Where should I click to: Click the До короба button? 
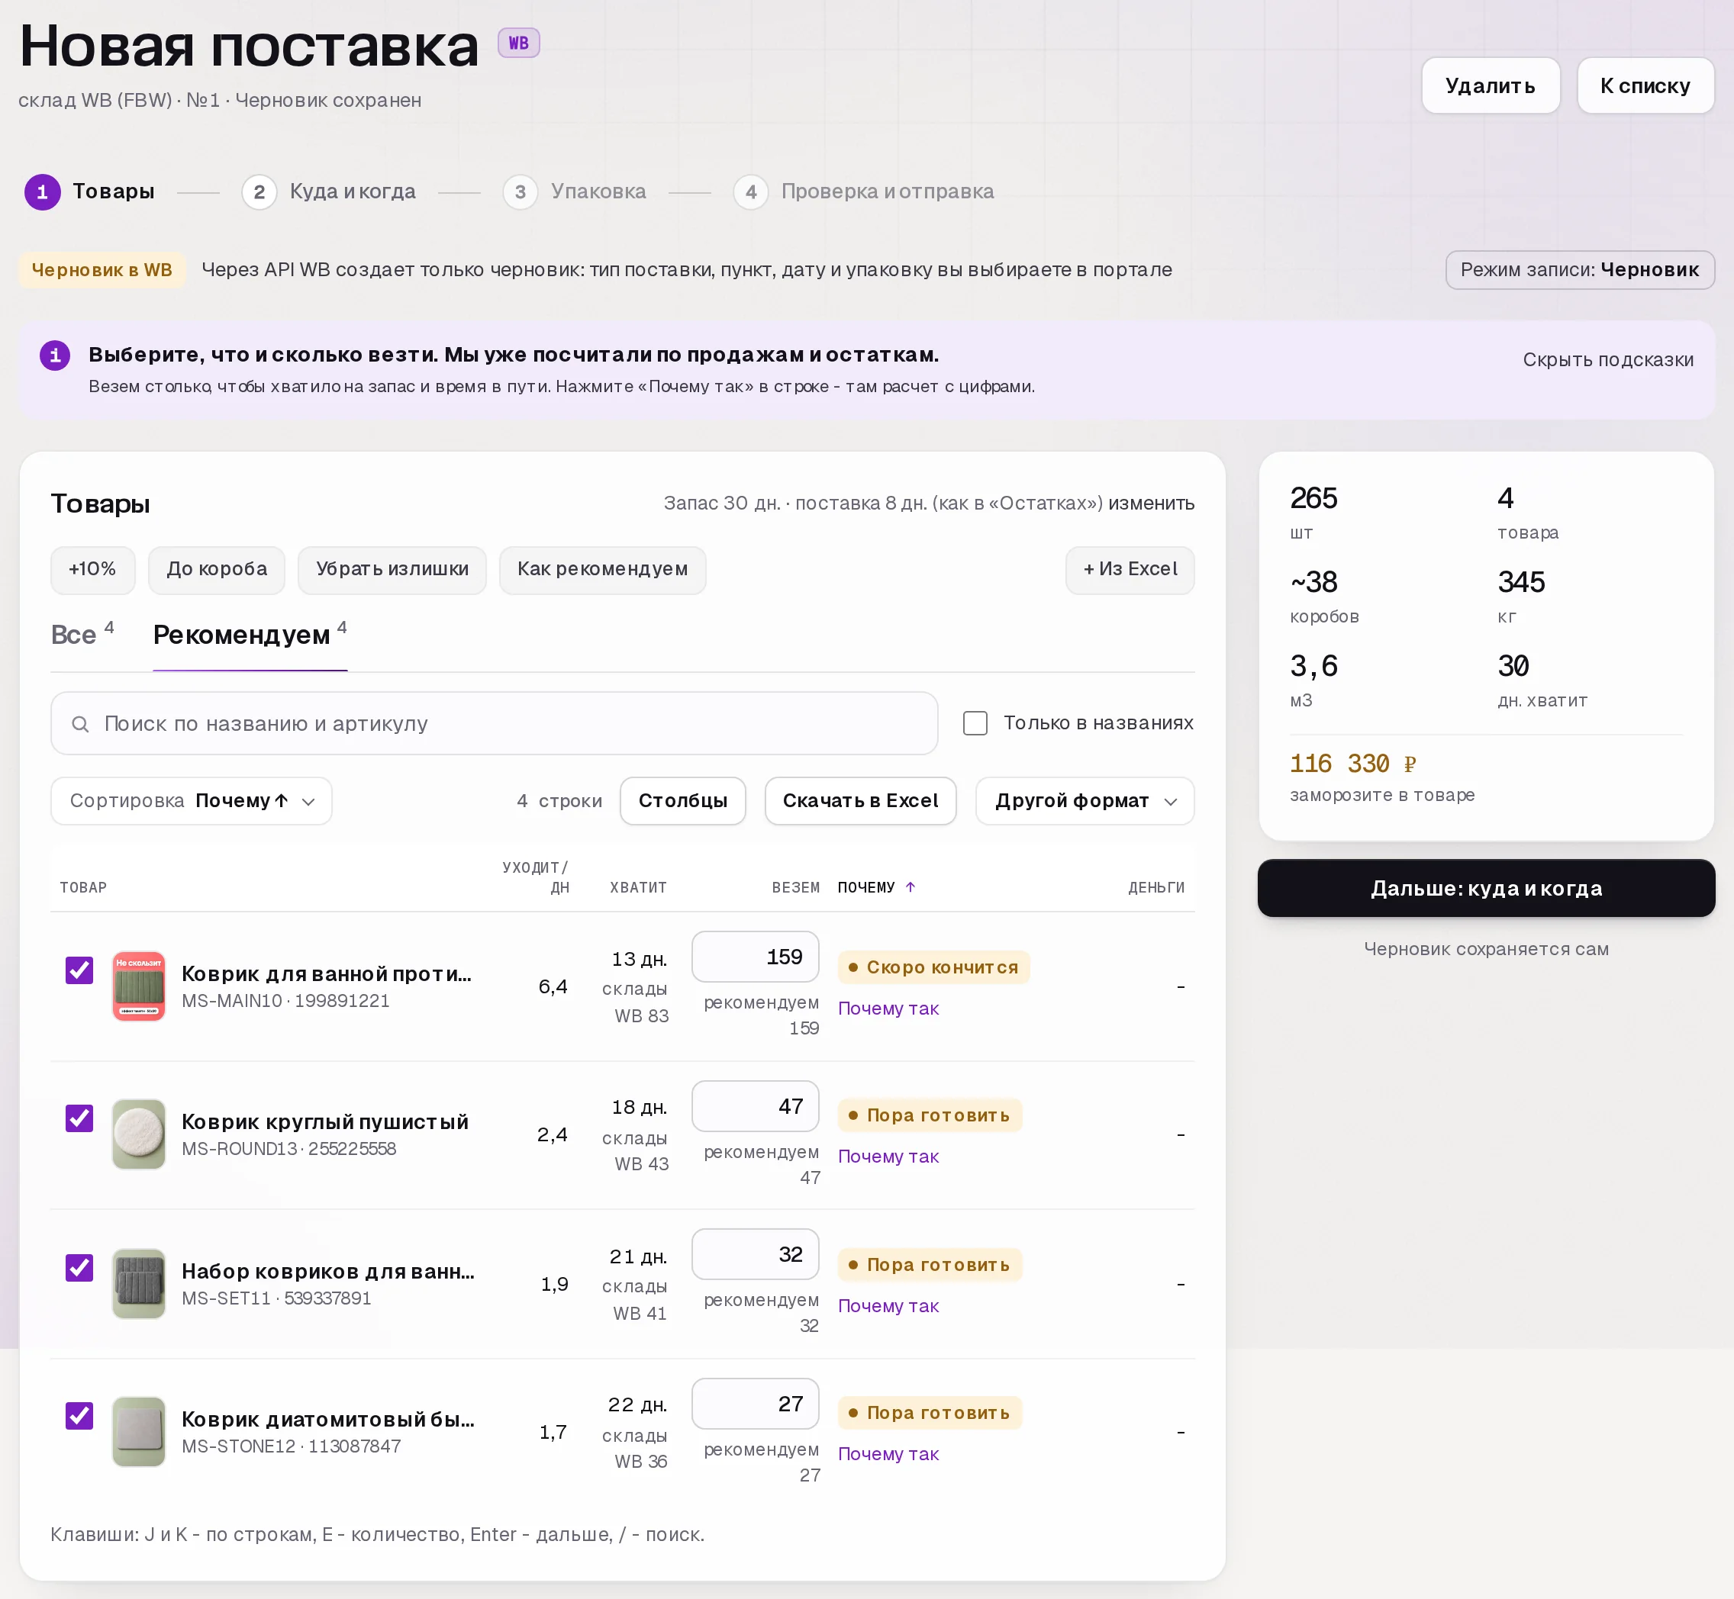click(x=217, y=569)
